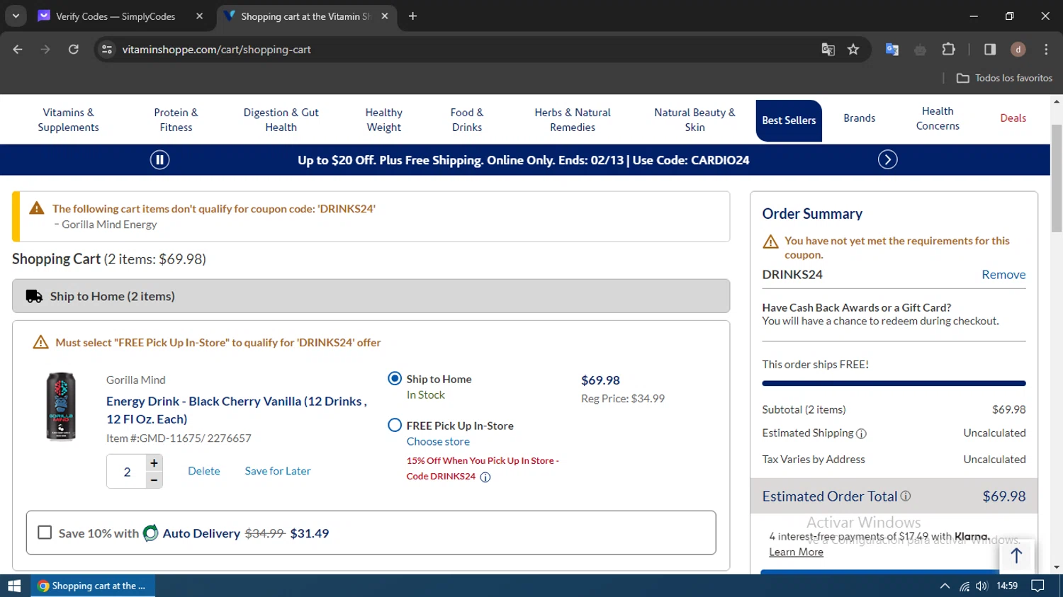Viewport: 1063px width, 597px height.
Task: Select FREE Pick Up In-Store radio button
Action: tap(395, 426)
